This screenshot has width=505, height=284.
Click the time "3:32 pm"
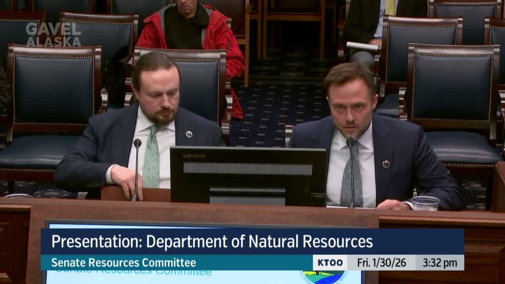point(440,263)
